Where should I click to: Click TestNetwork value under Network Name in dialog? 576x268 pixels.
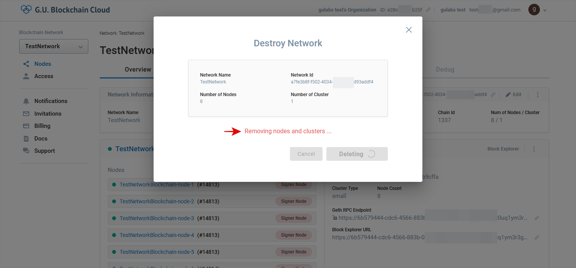(x=213, y=82)
